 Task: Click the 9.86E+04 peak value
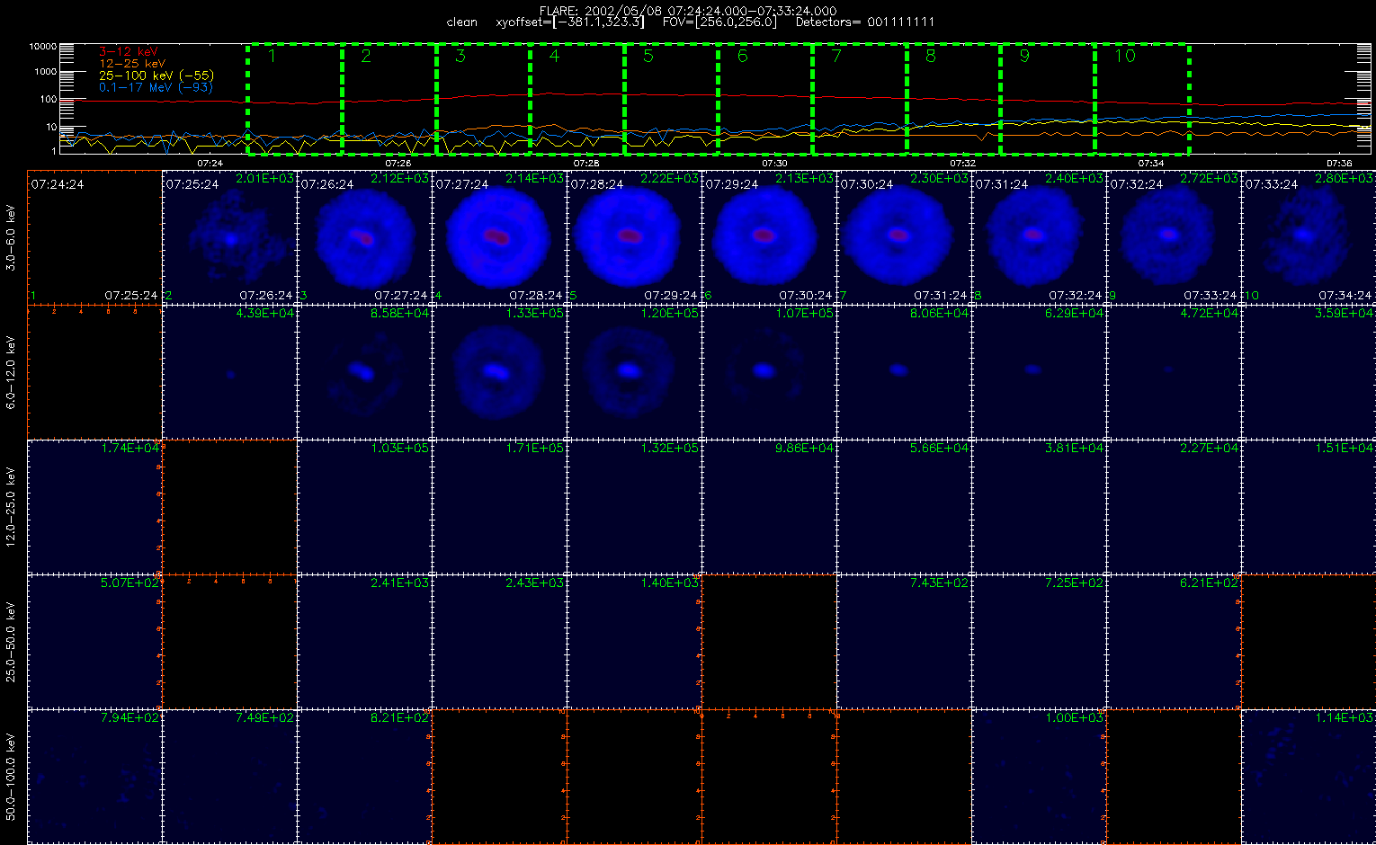(805, 448)
